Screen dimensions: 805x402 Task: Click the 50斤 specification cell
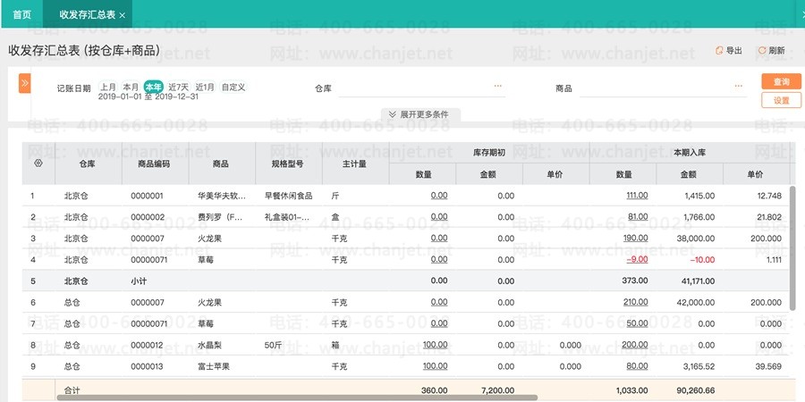289,345
